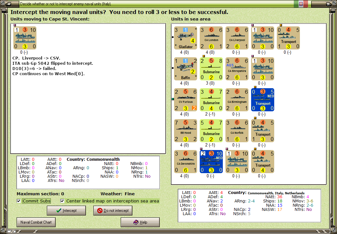Select the Gladiator aircraft unit

pyautogui.click(x=185, y=38)
